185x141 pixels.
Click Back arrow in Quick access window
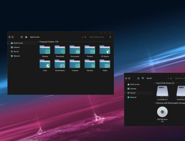[x=10, y=37]
